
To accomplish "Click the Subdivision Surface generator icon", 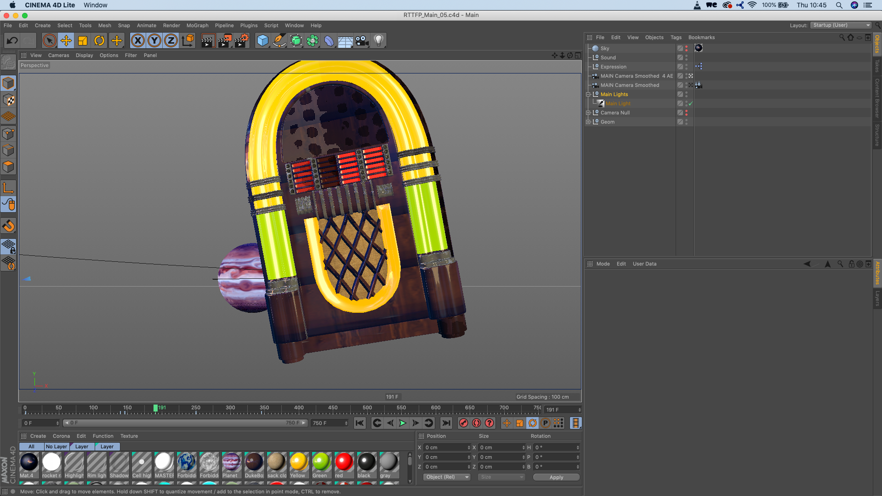I will [x=296, y=41].
